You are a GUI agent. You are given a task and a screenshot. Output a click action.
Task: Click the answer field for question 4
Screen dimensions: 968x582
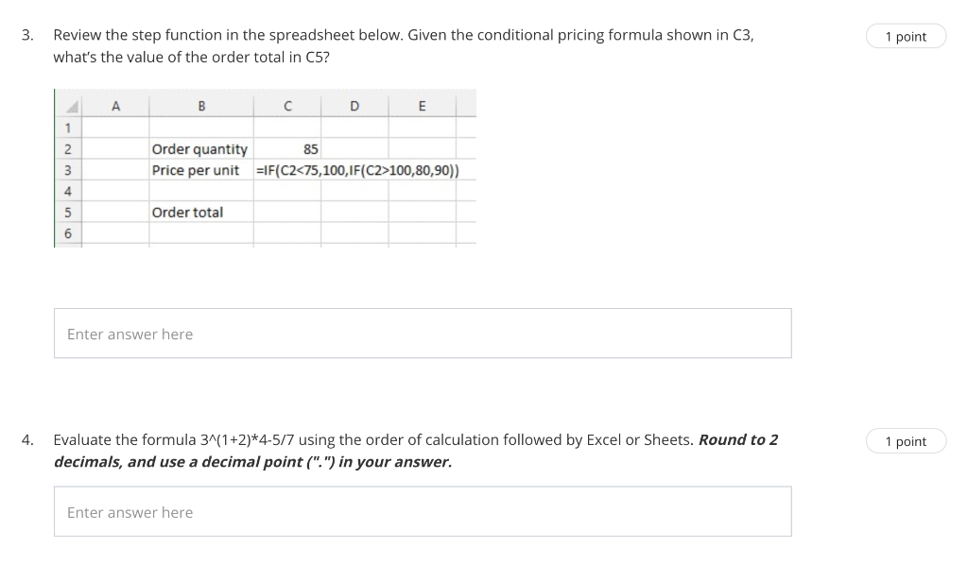coord(423,510)
